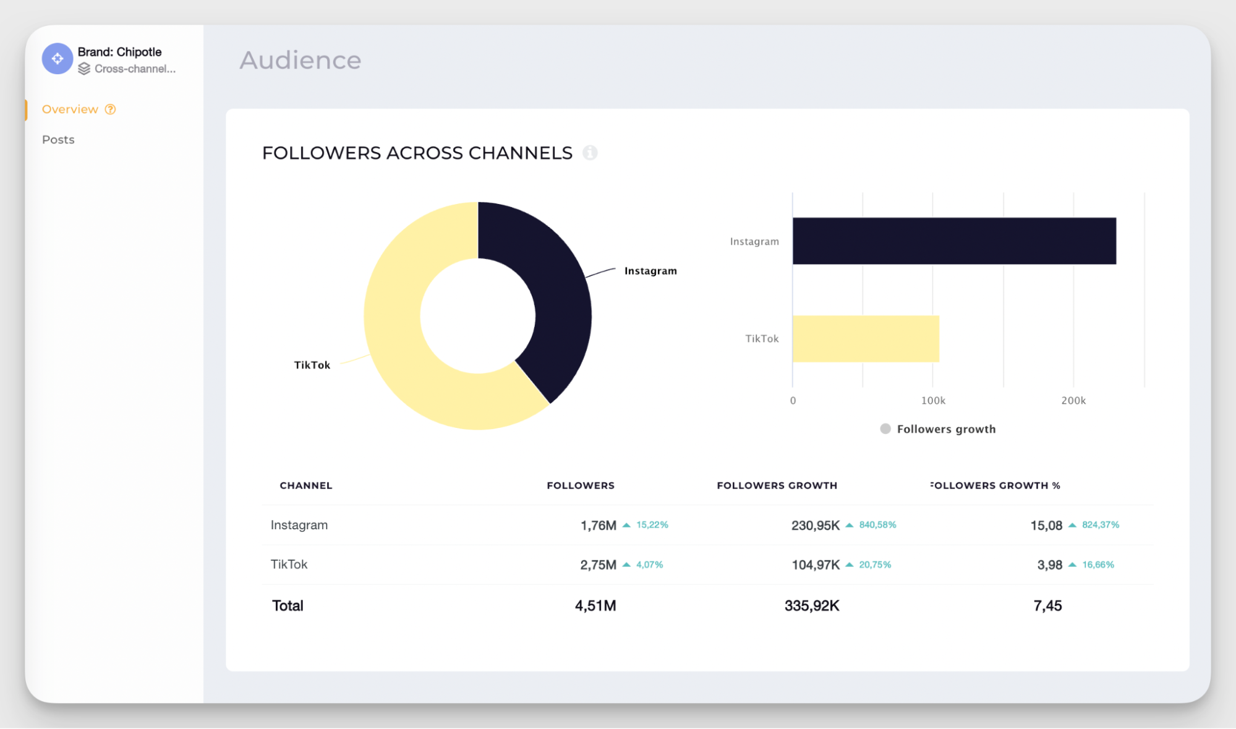Click the 230,95K followers growth value

[816, 526]
